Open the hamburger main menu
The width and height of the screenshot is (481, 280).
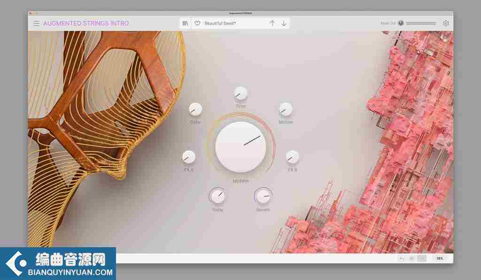[x=37, y=23]
